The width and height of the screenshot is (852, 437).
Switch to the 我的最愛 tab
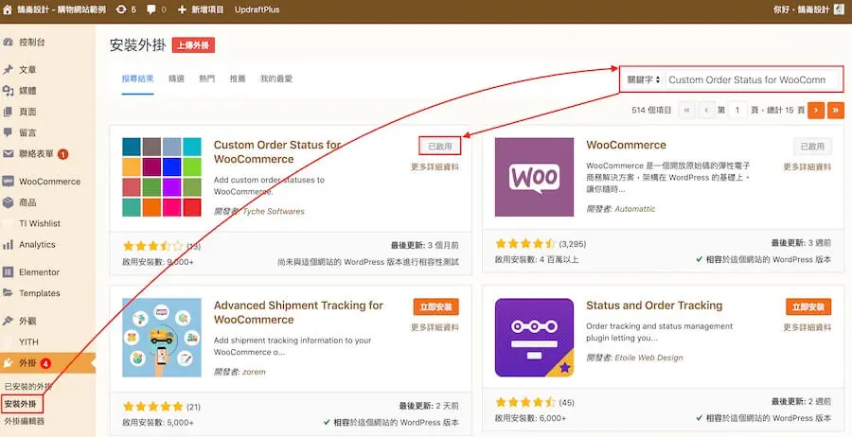pyautogui.click(x=276, y=79)
